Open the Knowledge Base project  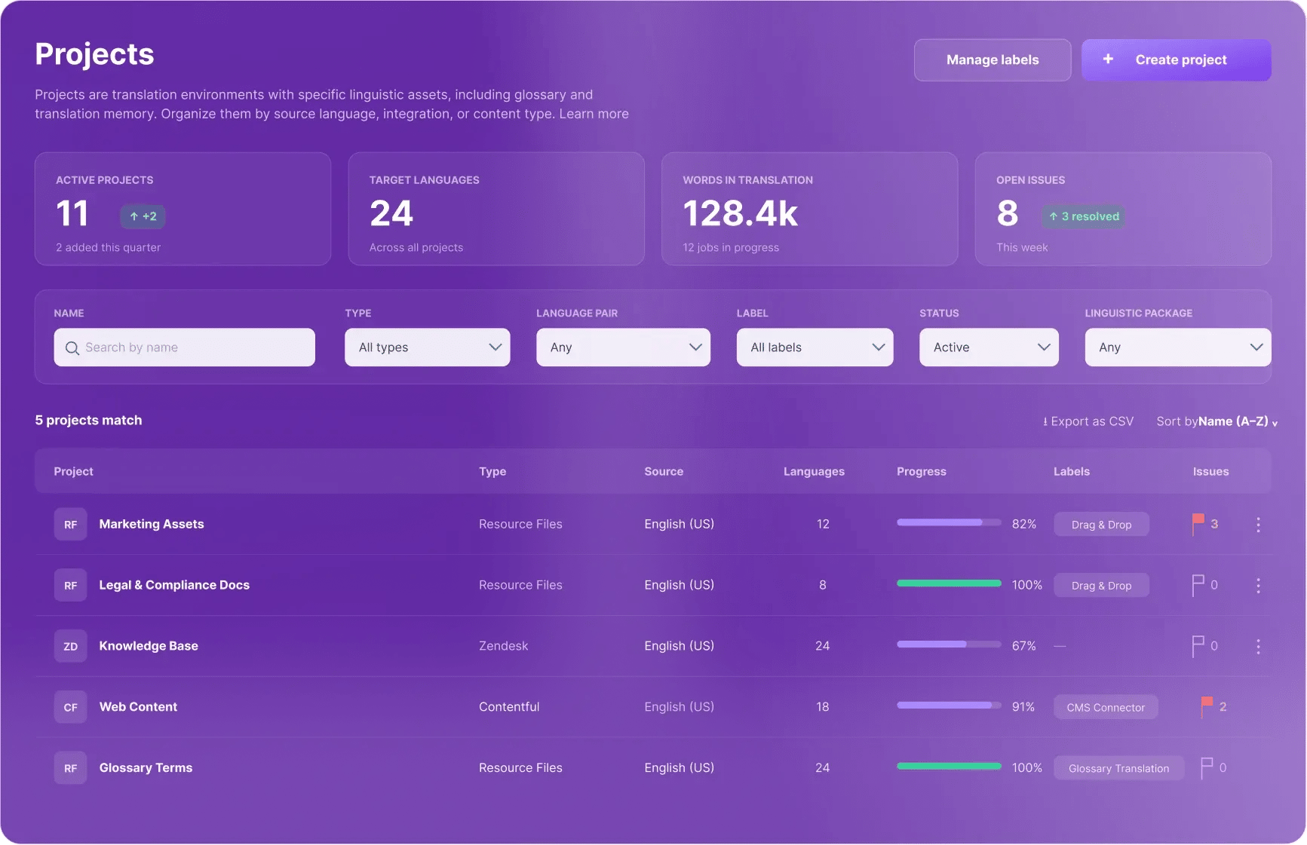pyautogui.click(x=149, y=646)
